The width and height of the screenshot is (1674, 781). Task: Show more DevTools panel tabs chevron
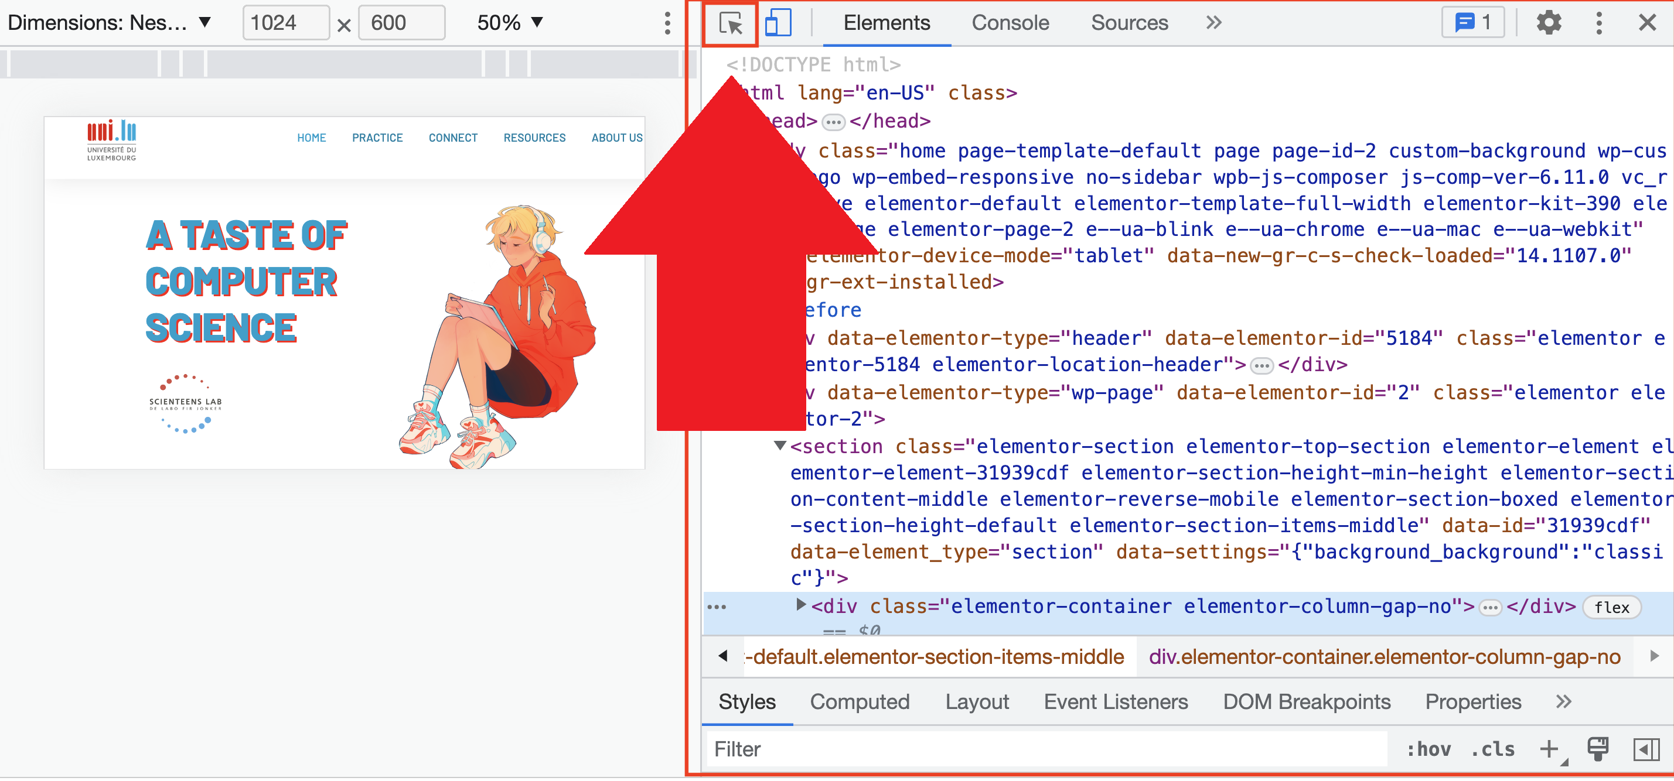click(x=1213, y=23)
